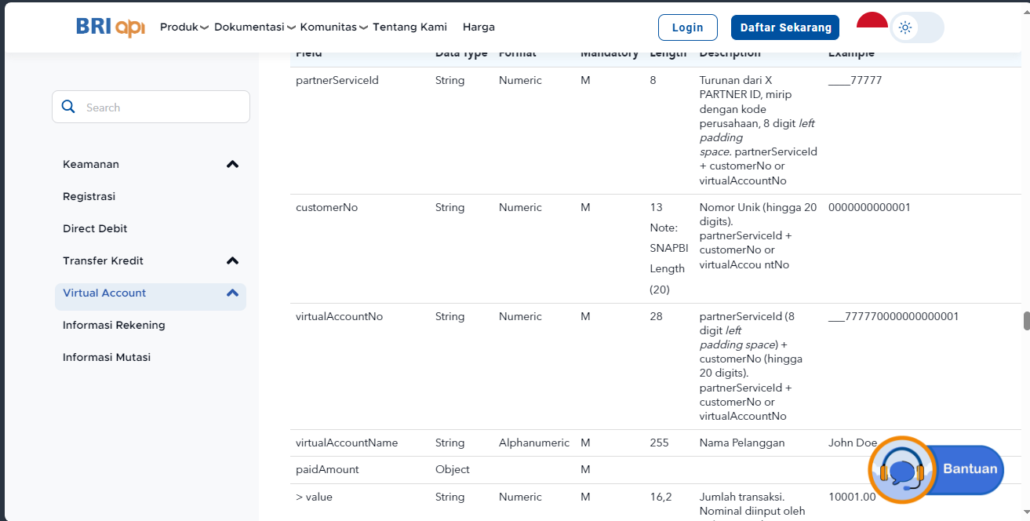Click the virtualAccountNo field name
Viewport: 1030px width, 521px height.
[339, 316]
